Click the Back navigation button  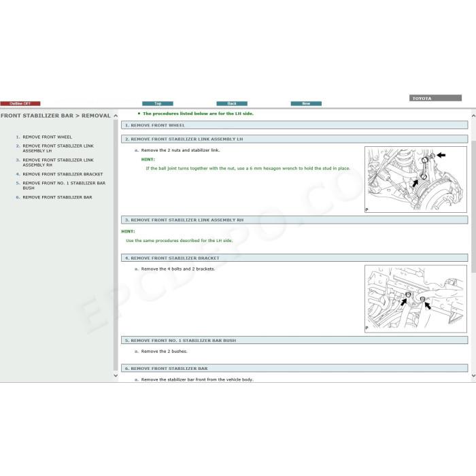pyautogui.click(x=232, y=103)
